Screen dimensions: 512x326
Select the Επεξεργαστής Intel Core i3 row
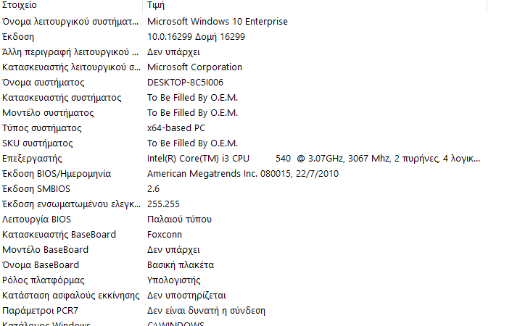[243, 159]
